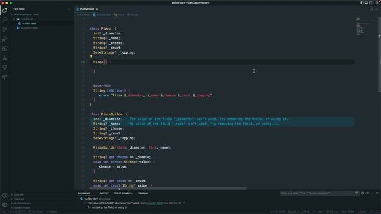Open builder.dart in the Explorer tree
This screenshot has height=214, width=381.
(29, 24)
